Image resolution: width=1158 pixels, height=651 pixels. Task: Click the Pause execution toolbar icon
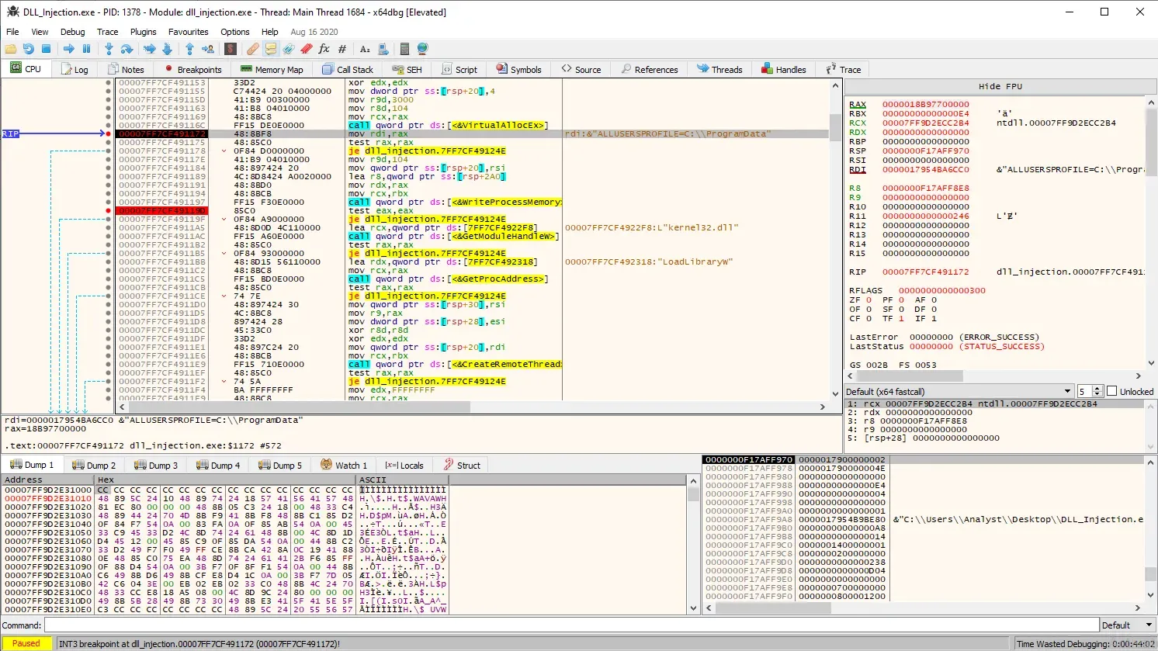click(86, 49)
